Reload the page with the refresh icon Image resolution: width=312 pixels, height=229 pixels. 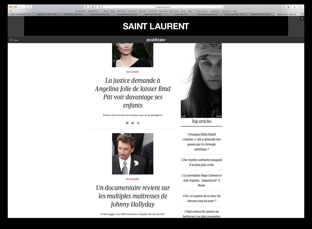pyautogui.click(x=222, y=7)
